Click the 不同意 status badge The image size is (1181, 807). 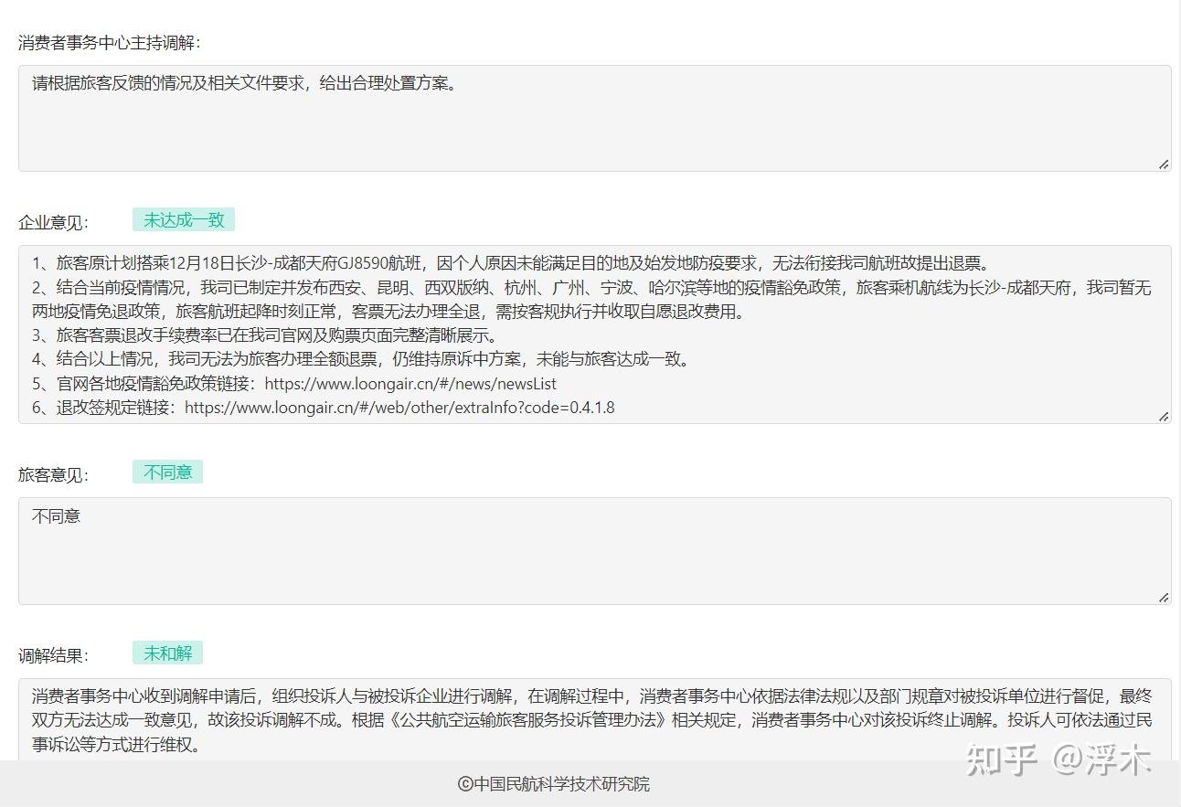pos(167,472)
